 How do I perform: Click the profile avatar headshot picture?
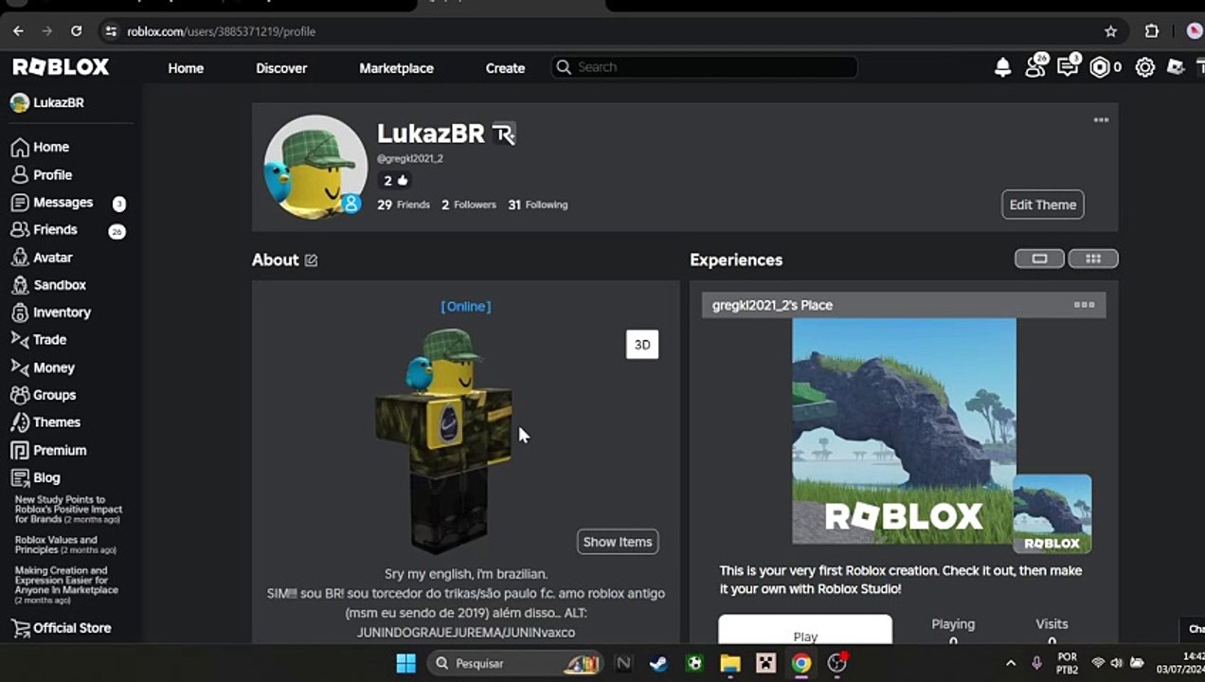pyautogui.click(x=315, y=167)
